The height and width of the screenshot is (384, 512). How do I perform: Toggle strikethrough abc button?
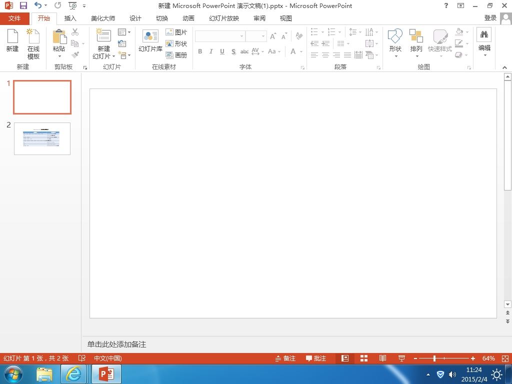tap(244, 51)
